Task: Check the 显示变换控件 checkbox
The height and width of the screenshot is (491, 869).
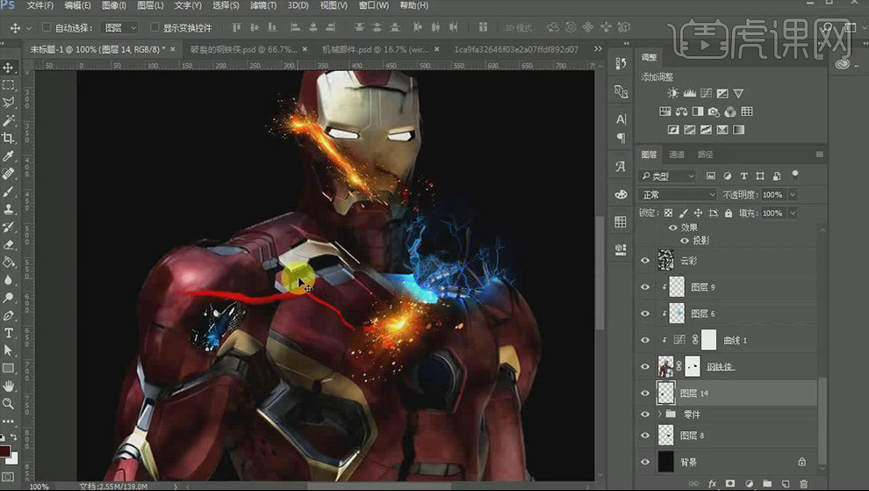Action: (x=154, y=28)
